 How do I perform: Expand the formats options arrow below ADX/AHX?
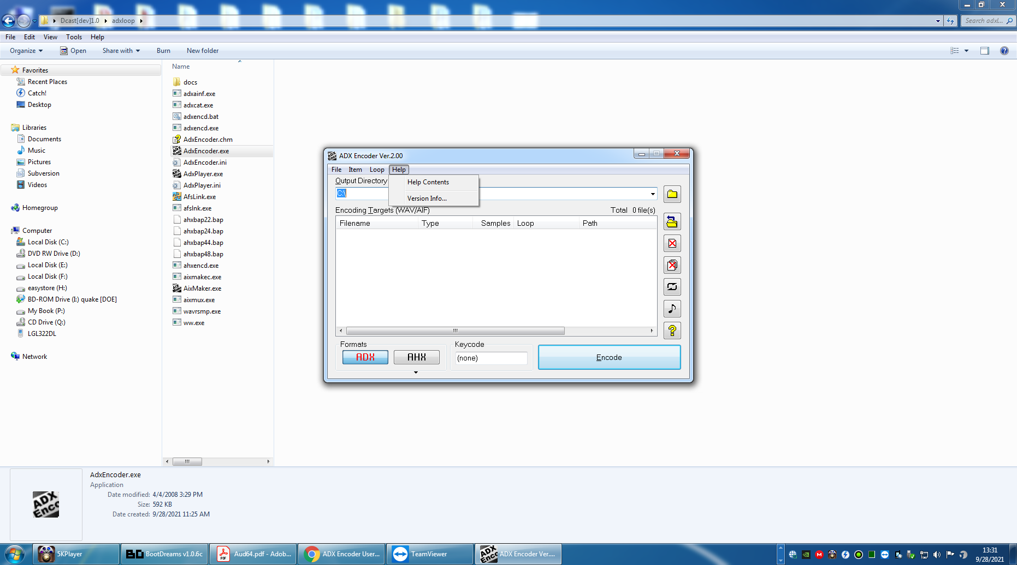[416, 372]
